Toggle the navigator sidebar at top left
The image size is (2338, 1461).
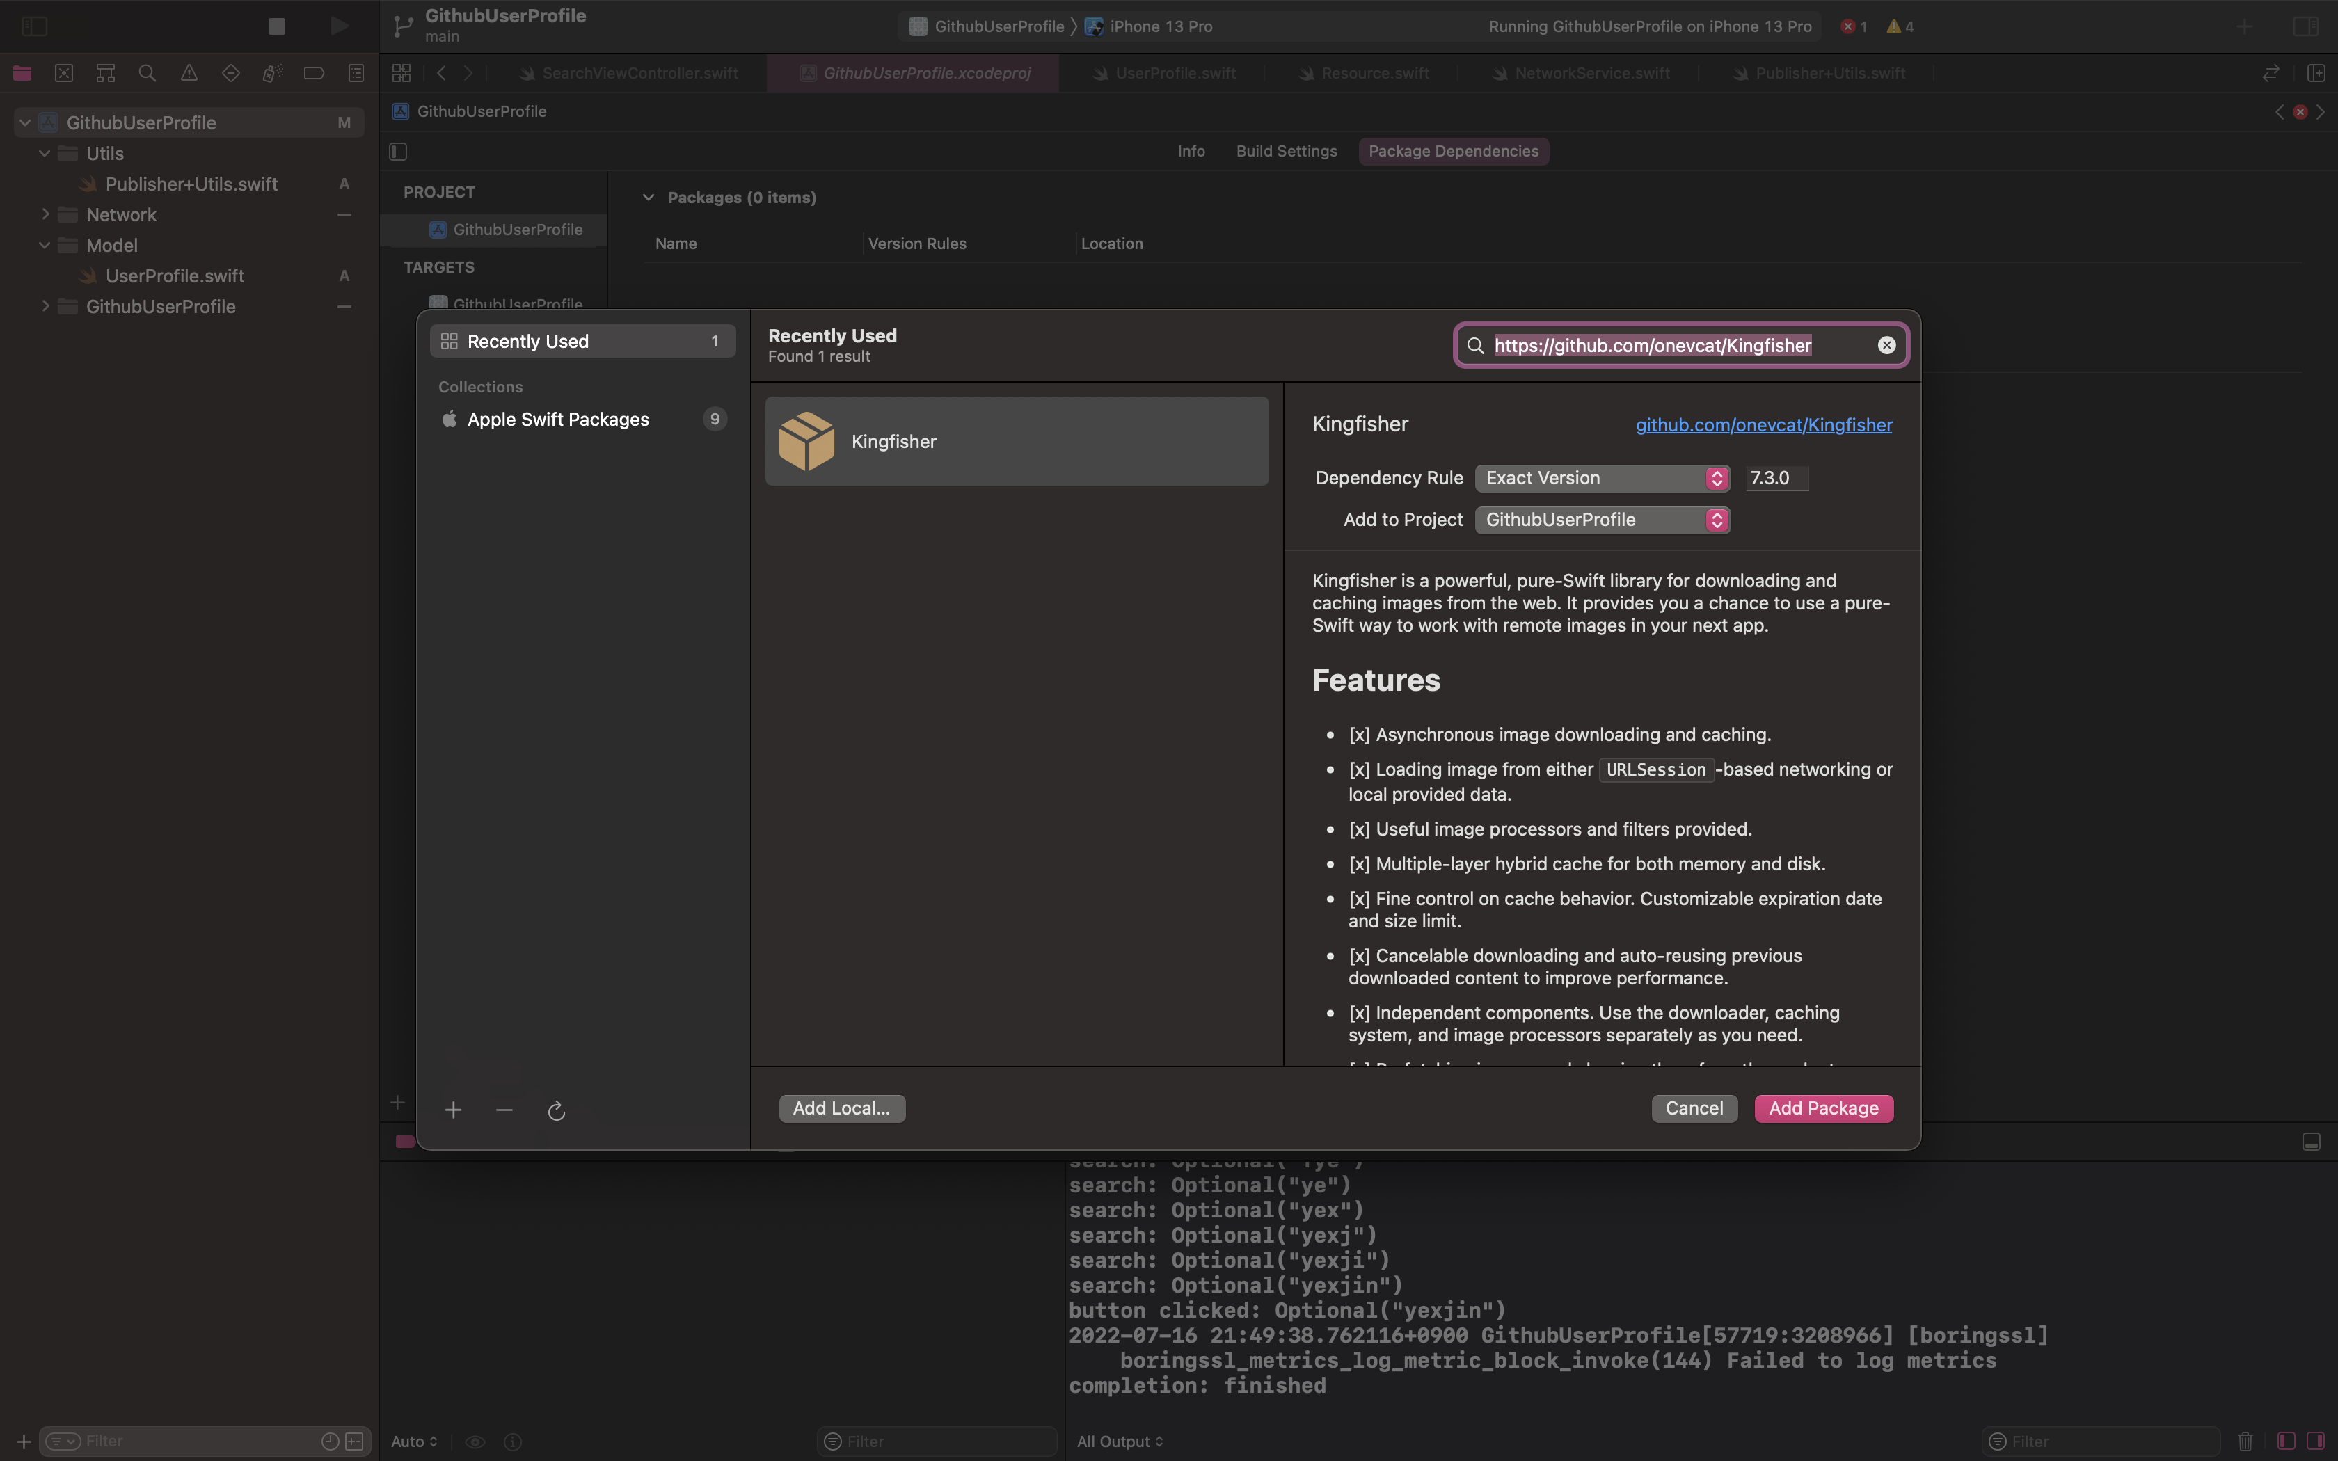pyautogui.click(x=35, y=26)
